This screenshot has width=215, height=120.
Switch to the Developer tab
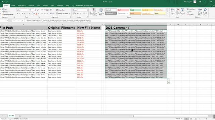point(60,6)
